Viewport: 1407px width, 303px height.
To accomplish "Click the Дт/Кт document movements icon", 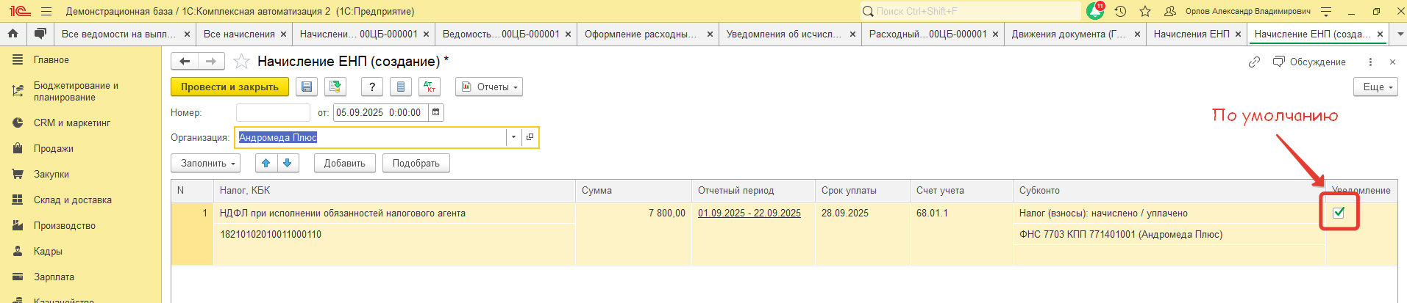I will point(429,87).
